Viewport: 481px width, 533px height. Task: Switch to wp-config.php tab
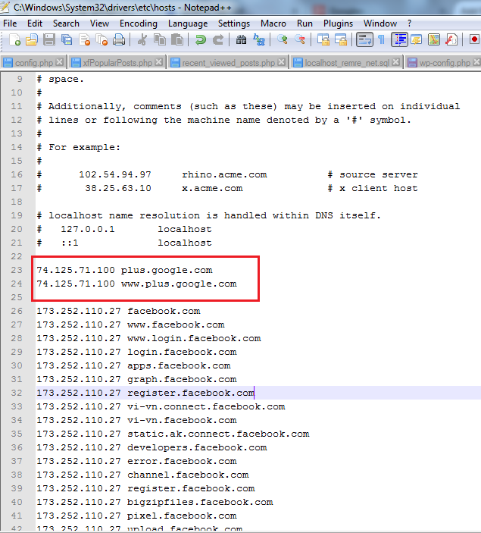pos(444,63)
